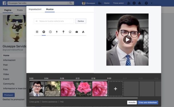Click the 0:20 timeline marker
The height and width of the screenshot is (107, 174).
tap(109, 78)
